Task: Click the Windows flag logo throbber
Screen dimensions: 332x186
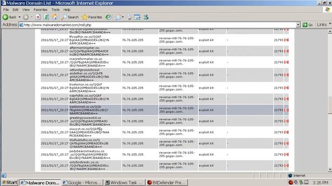Action: pos(327,9)
